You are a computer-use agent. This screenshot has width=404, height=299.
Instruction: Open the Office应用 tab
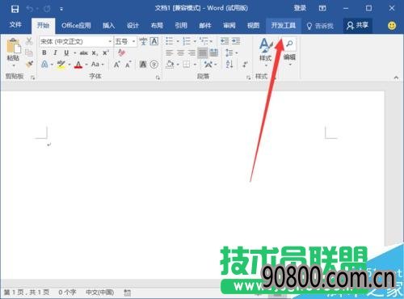coord(76,26)
